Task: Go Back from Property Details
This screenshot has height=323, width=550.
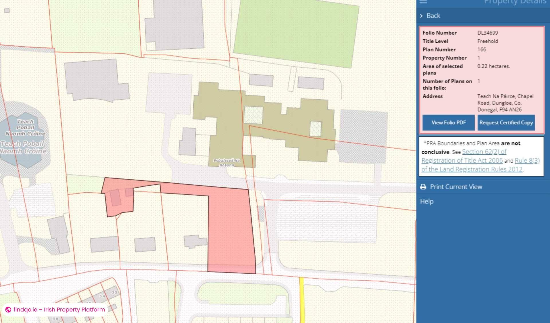Action: click(x=433, y=16)
